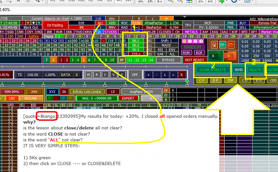Click the red open-folder icon

click(x=231, y=44)
